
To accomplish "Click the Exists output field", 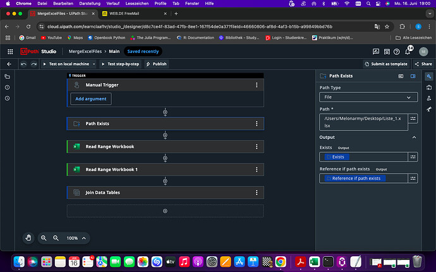I will coord(363,157).
